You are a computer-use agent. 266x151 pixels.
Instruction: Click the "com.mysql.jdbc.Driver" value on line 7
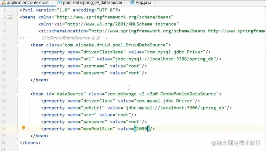tap(175, 52)
